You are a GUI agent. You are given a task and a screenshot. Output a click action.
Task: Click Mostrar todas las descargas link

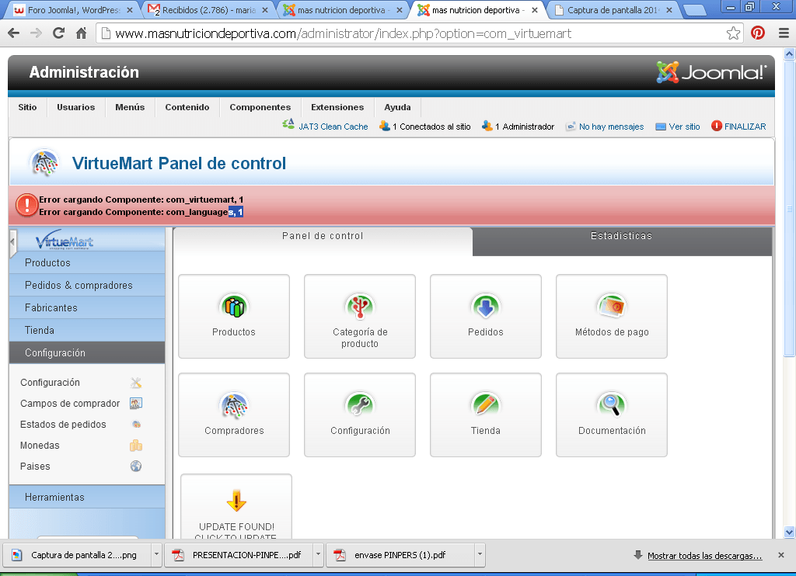pos(704,556)
